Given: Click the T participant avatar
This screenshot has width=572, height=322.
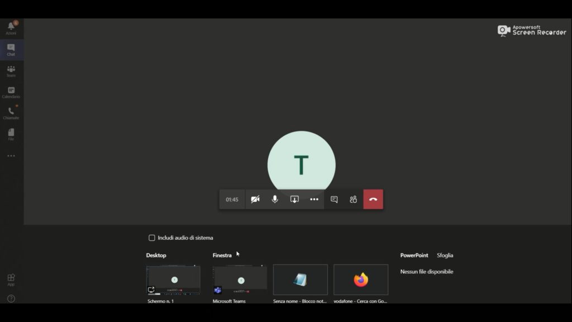Looking at the screenshot, I should [x=301, y=160].
